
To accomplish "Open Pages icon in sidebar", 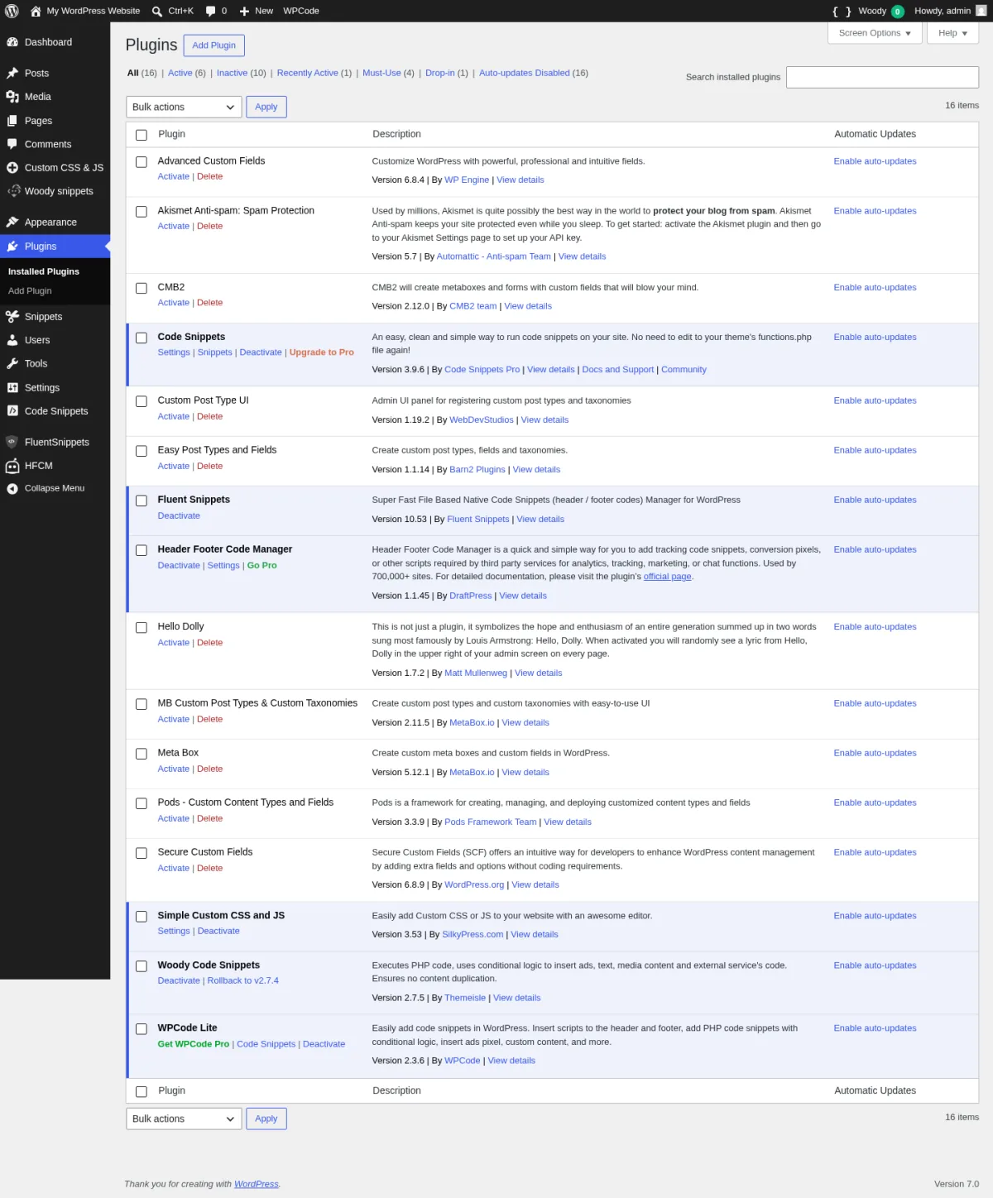I will [12, 121].
